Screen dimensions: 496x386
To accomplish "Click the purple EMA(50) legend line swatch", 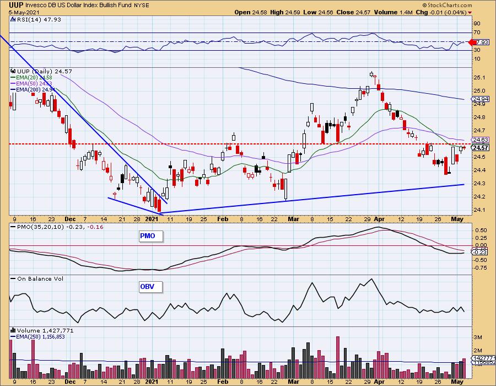I will click(x=13, y=83).
